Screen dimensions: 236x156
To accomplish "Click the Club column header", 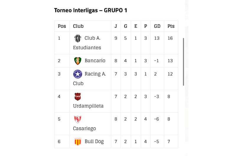I will click(78, 26).
